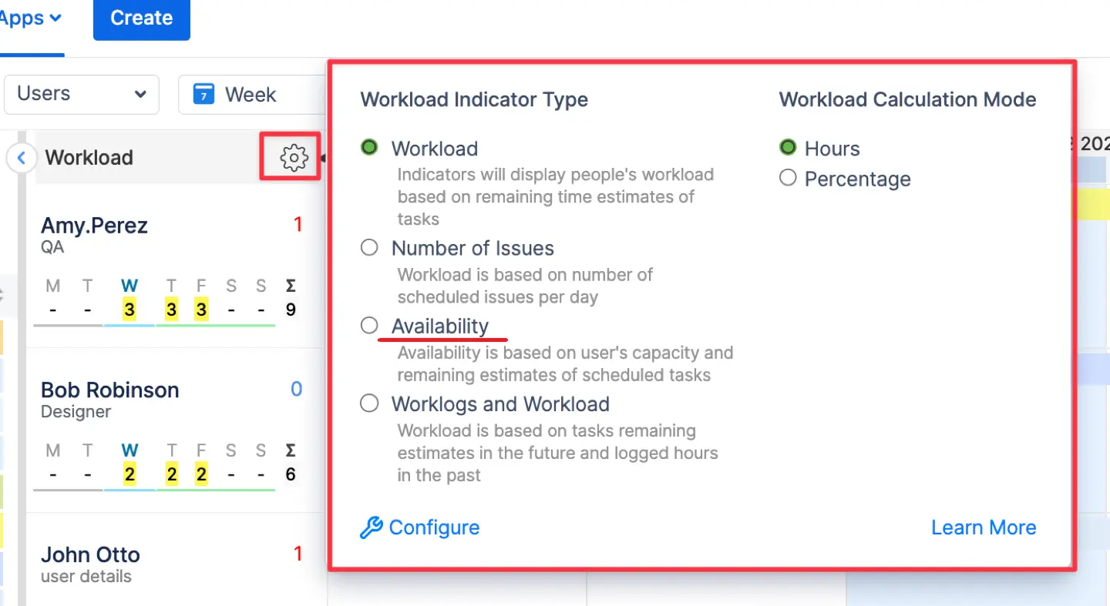The height and width of the screenshot is (606, 1110).
Task: Click Configure to open workload configuration
Action: (x=435, y=527)
